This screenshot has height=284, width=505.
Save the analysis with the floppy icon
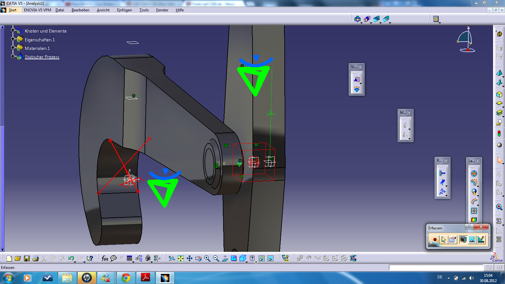click(27, 258)
